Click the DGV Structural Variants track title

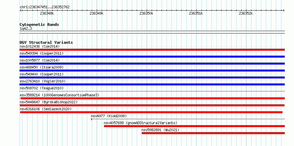click(46, 42)
